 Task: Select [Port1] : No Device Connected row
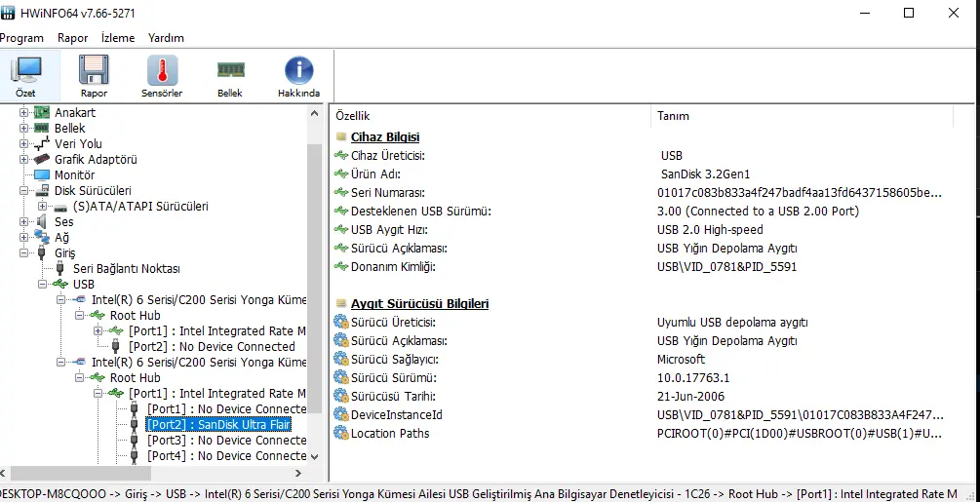coord(226,409)
